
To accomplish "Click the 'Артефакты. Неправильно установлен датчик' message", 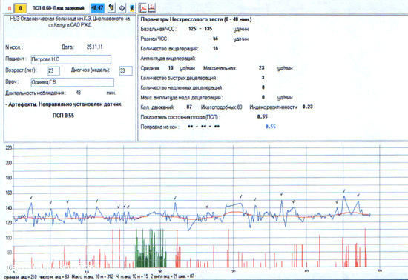I will [64, 104].
